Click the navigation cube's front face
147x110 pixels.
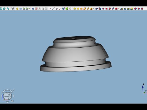6,96
